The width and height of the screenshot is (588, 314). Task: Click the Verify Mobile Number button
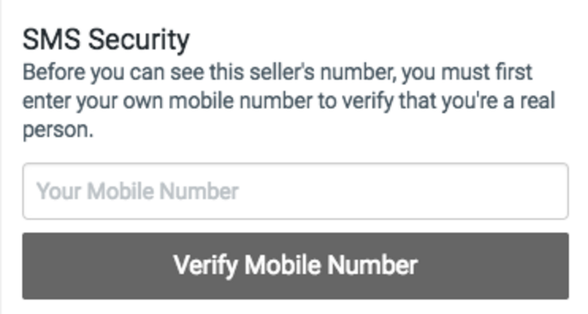296,266
